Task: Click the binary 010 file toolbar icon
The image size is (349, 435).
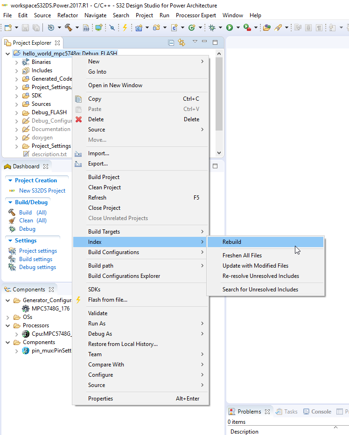Action: click(86, 28)
